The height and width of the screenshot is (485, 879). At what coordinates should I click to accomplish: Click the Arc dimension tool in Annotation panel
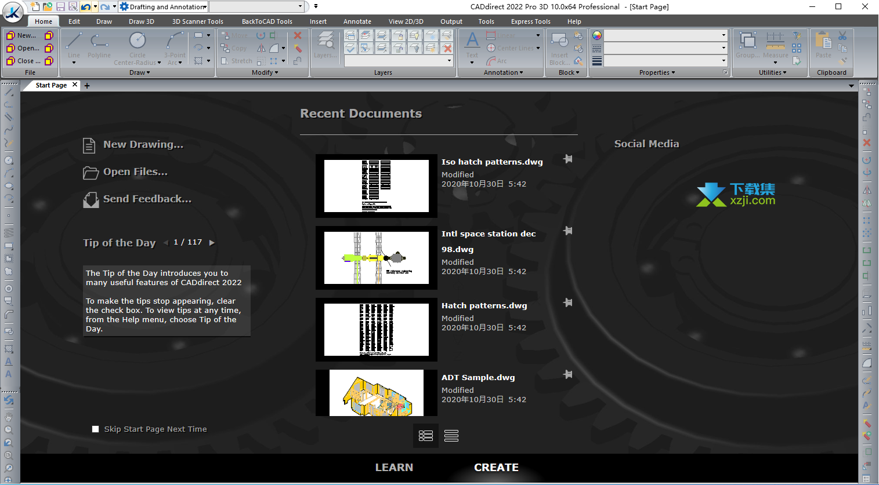tap(497, 61)
